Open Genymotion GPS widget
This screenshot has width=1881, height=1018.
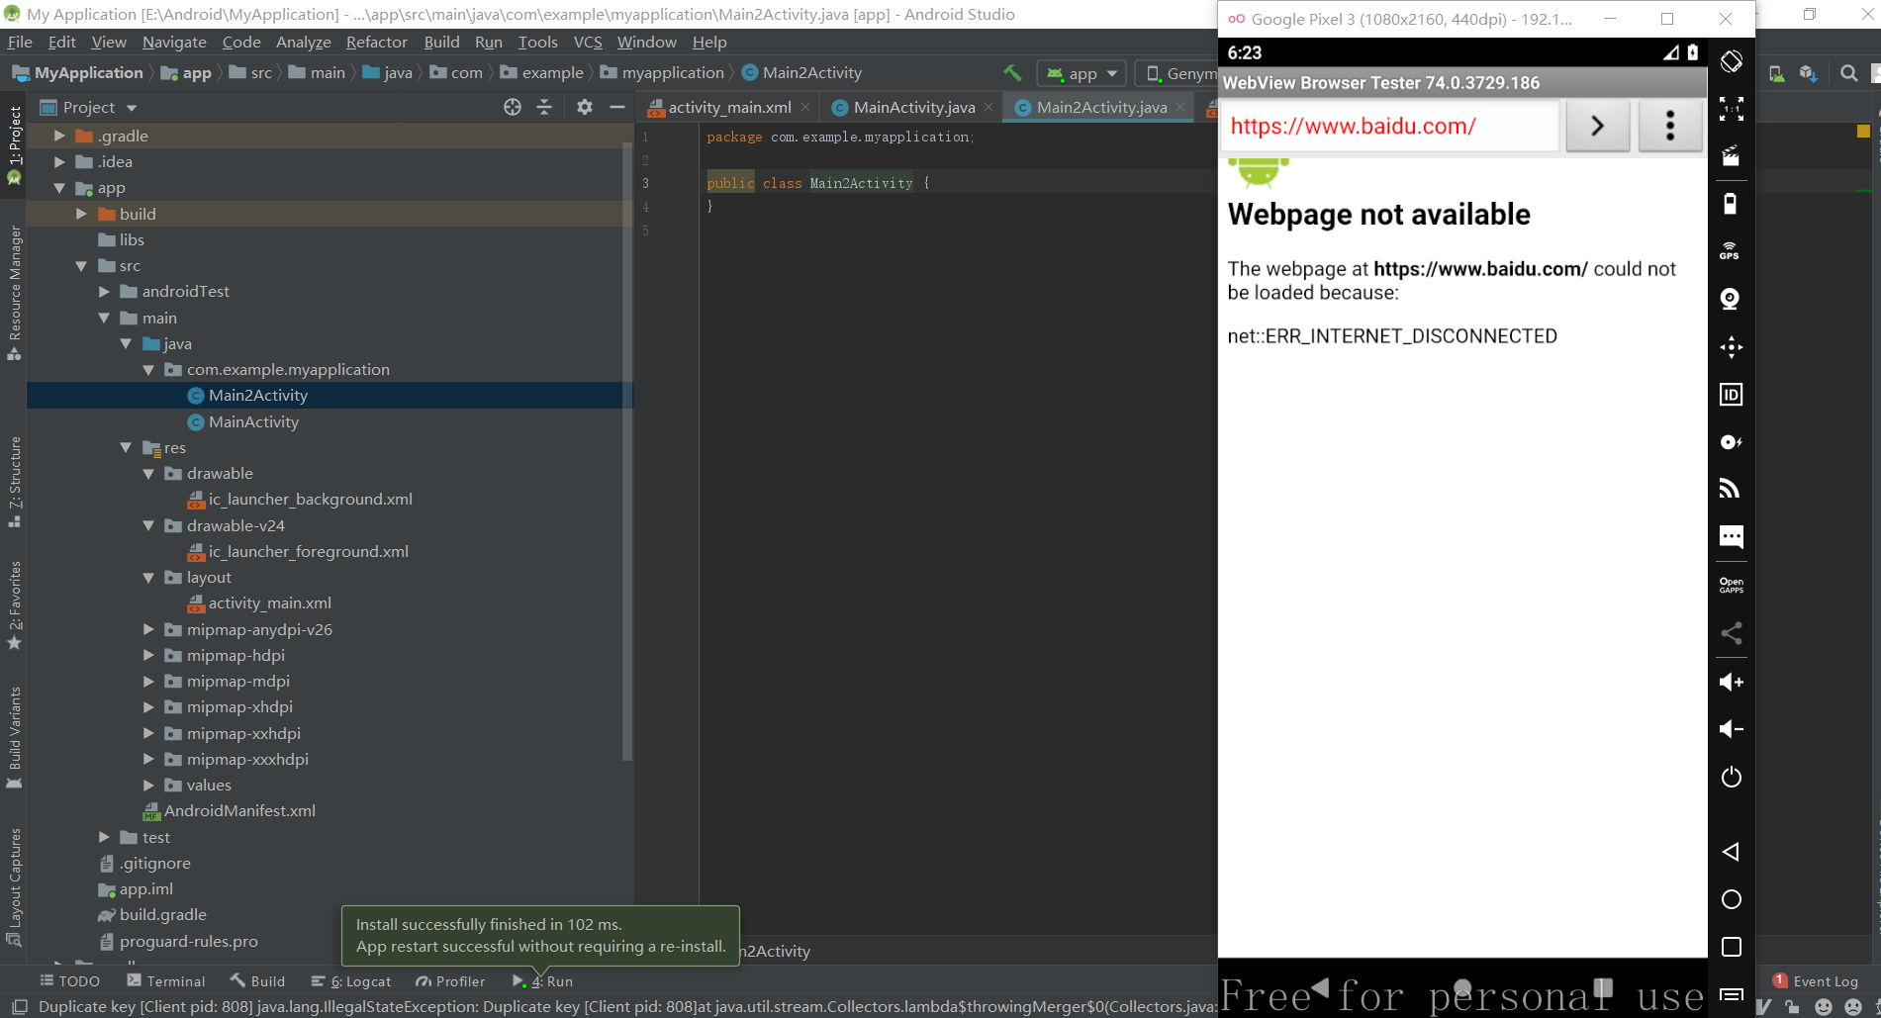(1732, 251)
